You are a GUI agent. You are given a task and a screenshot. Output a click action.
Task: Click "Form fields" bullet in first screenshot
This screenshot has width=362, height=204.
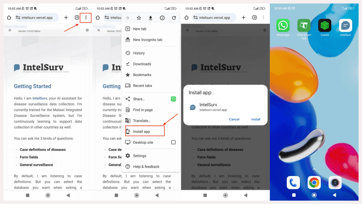[x=29, y=157]
